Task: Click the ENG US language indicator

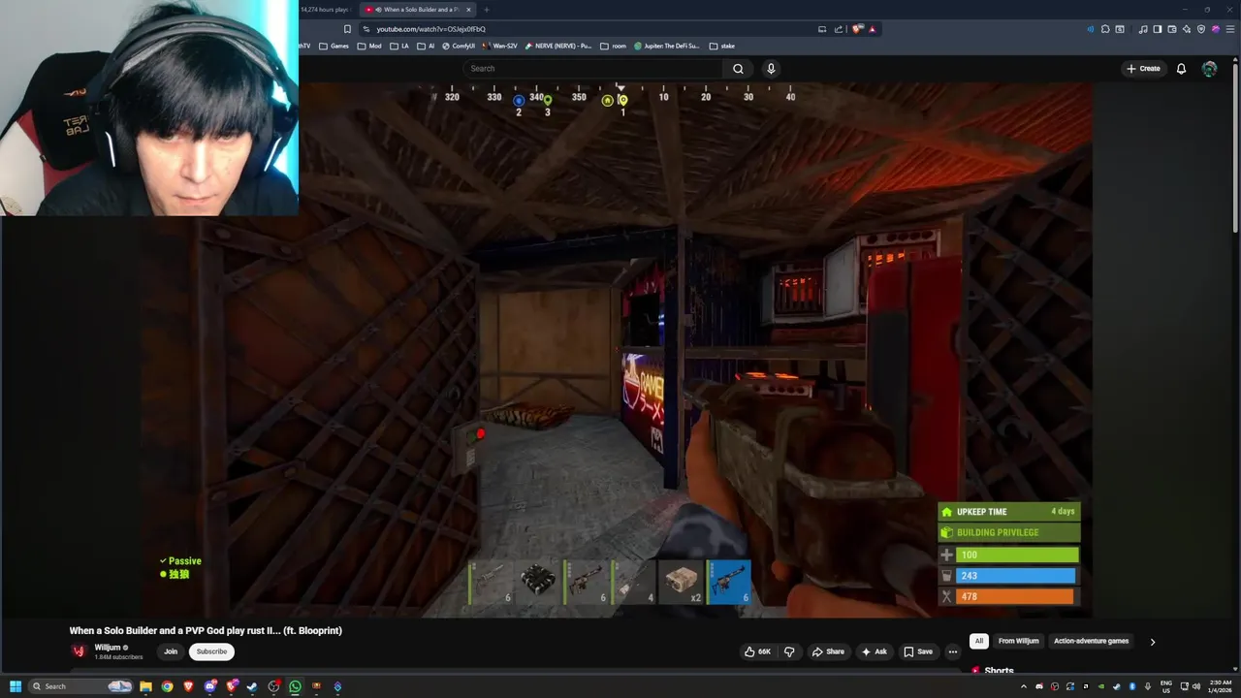Action: (x=1166, y=686)
